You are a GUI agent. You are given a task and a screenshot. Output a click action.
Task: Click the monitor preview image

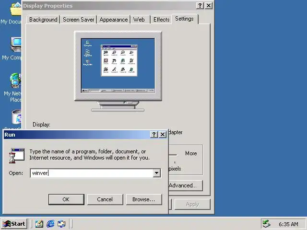(118, 71)
